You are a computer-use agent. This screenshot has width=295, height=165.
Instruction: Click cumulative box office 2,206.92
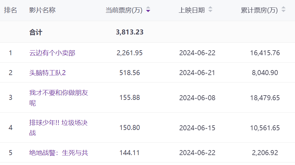pos(265,153)
